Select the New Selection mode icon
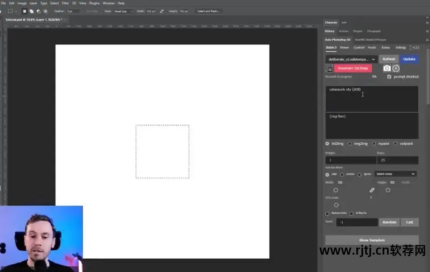The width and height of the screenshot is (430, 272). pos(24,11)
